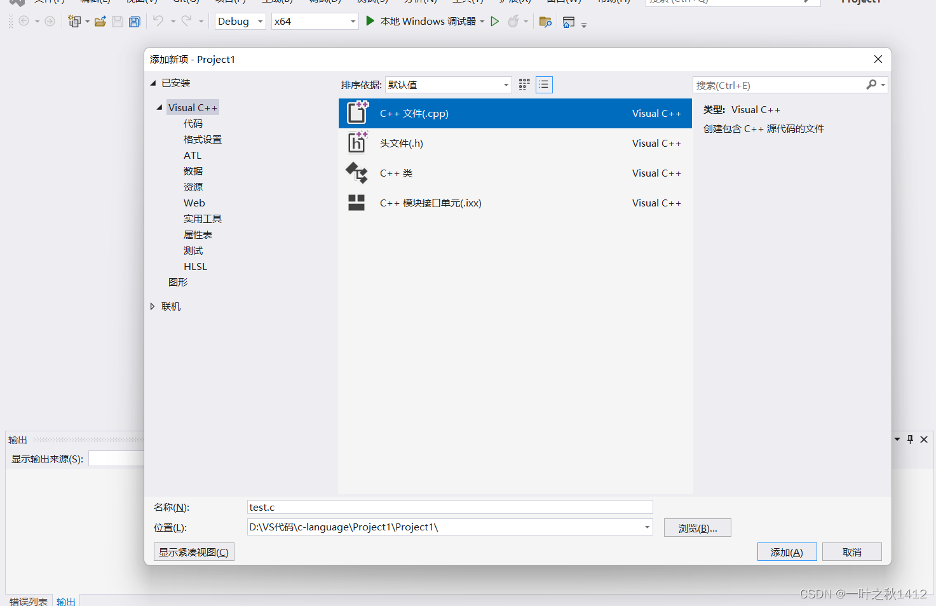This screenshot has width=936, height=606.
Task: Select the 头文件(.h) template name
Action: tap(402, 143)
